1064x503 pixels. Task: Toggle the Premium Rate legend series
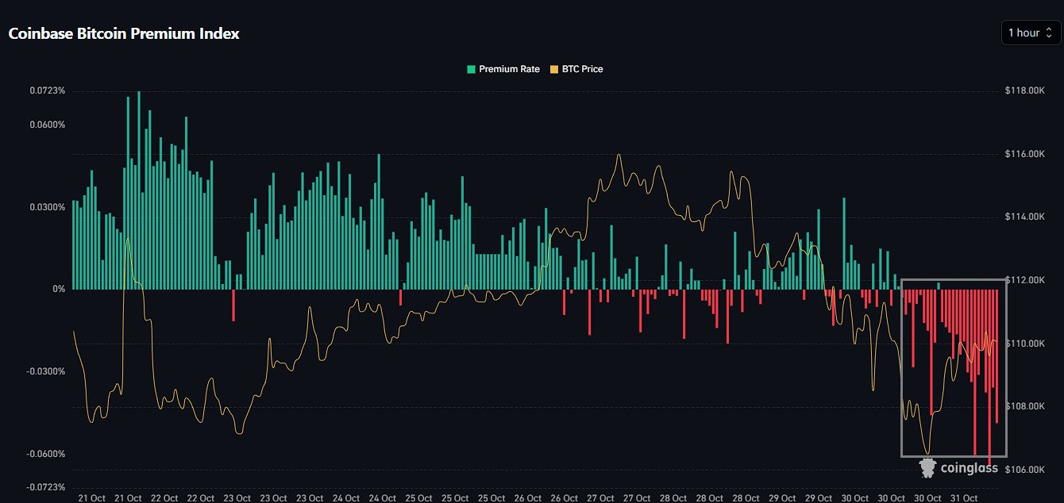[509, 69]
